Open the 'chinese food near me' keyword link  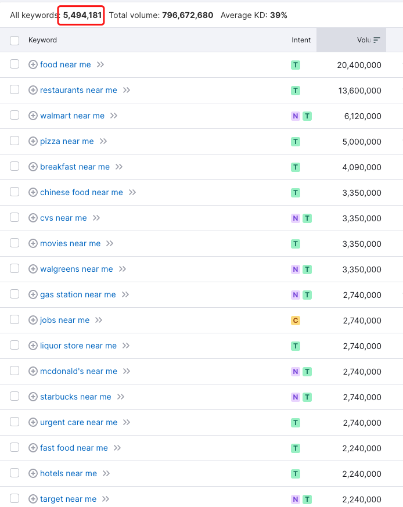pyautogui.click(x=81, y=192)
